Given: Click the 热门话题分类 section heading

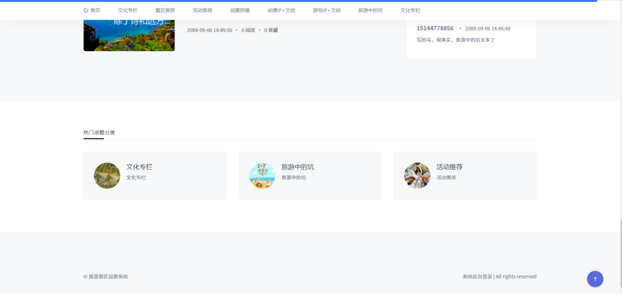Looking at the screenshot, I should coord(99,133).
